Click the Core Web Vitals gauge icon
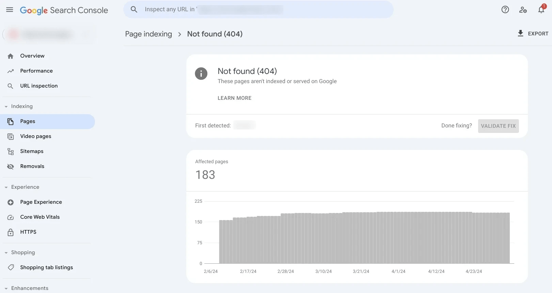Screen dimensions: 552x293 click(11, 217)
